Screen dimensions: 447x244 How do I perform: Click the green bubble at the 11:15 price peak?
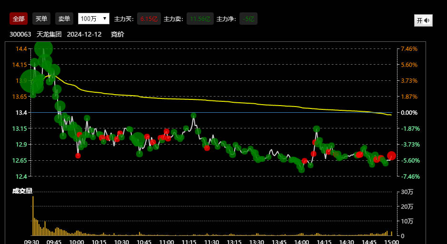194,116
